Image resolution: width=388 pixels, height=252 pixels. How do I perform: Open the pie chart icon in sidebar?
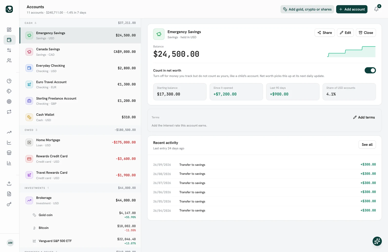point(9,81)
